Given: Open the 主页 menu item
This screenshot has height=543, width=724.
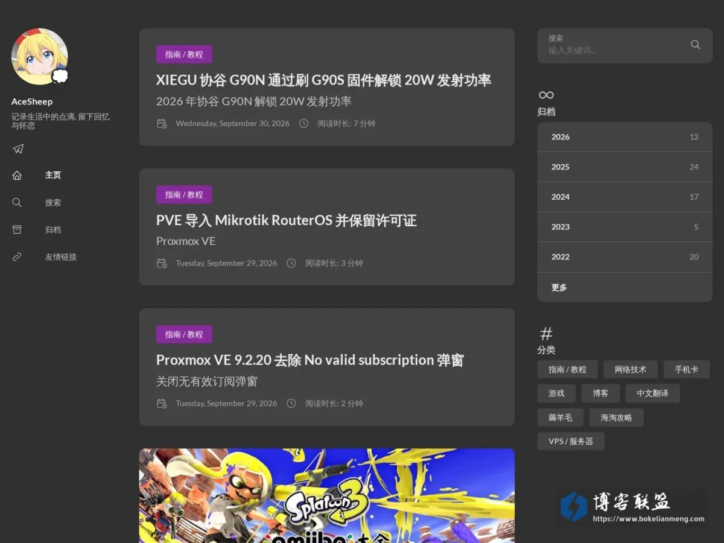Looking at the screenshot, I should 53,175.
